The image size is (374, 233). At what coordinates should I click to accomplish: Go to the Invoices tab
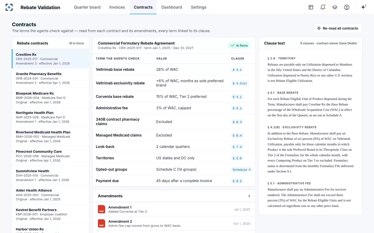point(117,7)
